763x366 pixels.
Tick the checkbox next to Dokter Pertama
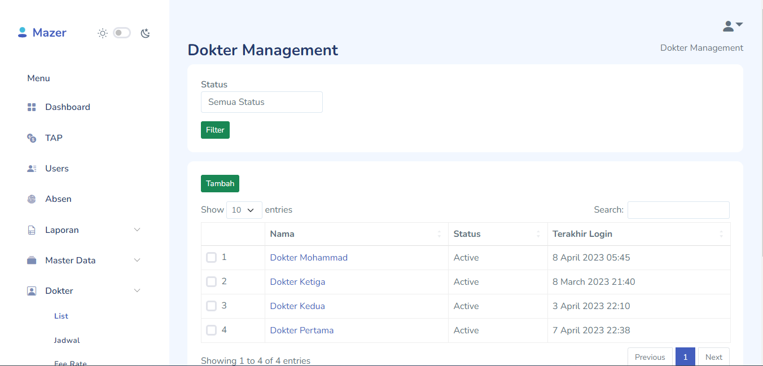[x=211, y=330]
